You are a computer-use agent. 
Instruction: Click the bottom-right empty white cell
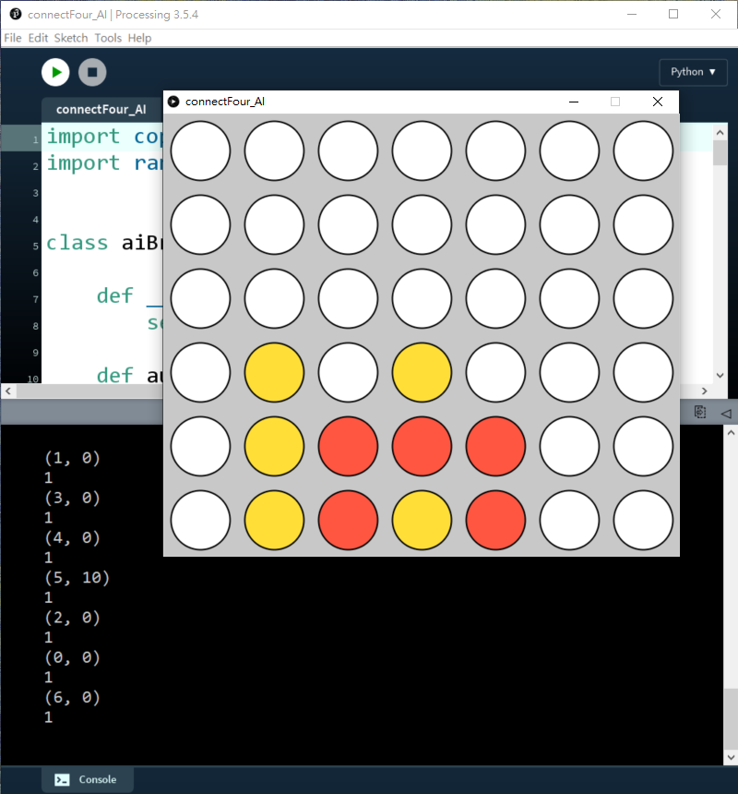(x=643, y=520)
